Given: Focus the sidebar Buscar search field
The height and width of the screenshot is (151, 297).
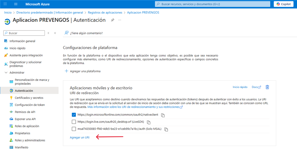Looking at the screenshot, I should pyautogui.click(x=24, y=33).
